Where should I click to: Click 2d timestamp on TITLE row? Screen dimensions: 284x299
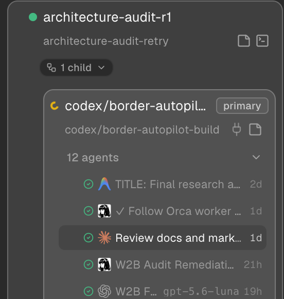click(x=256, y=184)
